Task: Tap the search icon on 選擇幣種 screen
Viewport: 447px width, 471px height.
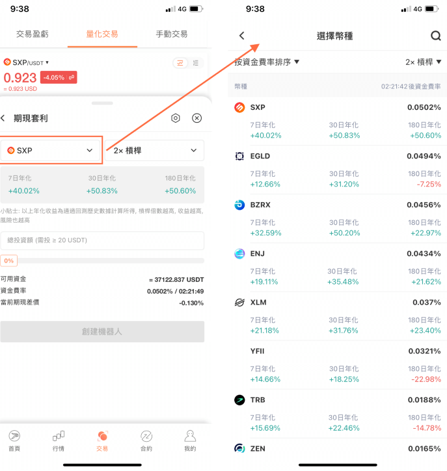Action: point(435,36)
